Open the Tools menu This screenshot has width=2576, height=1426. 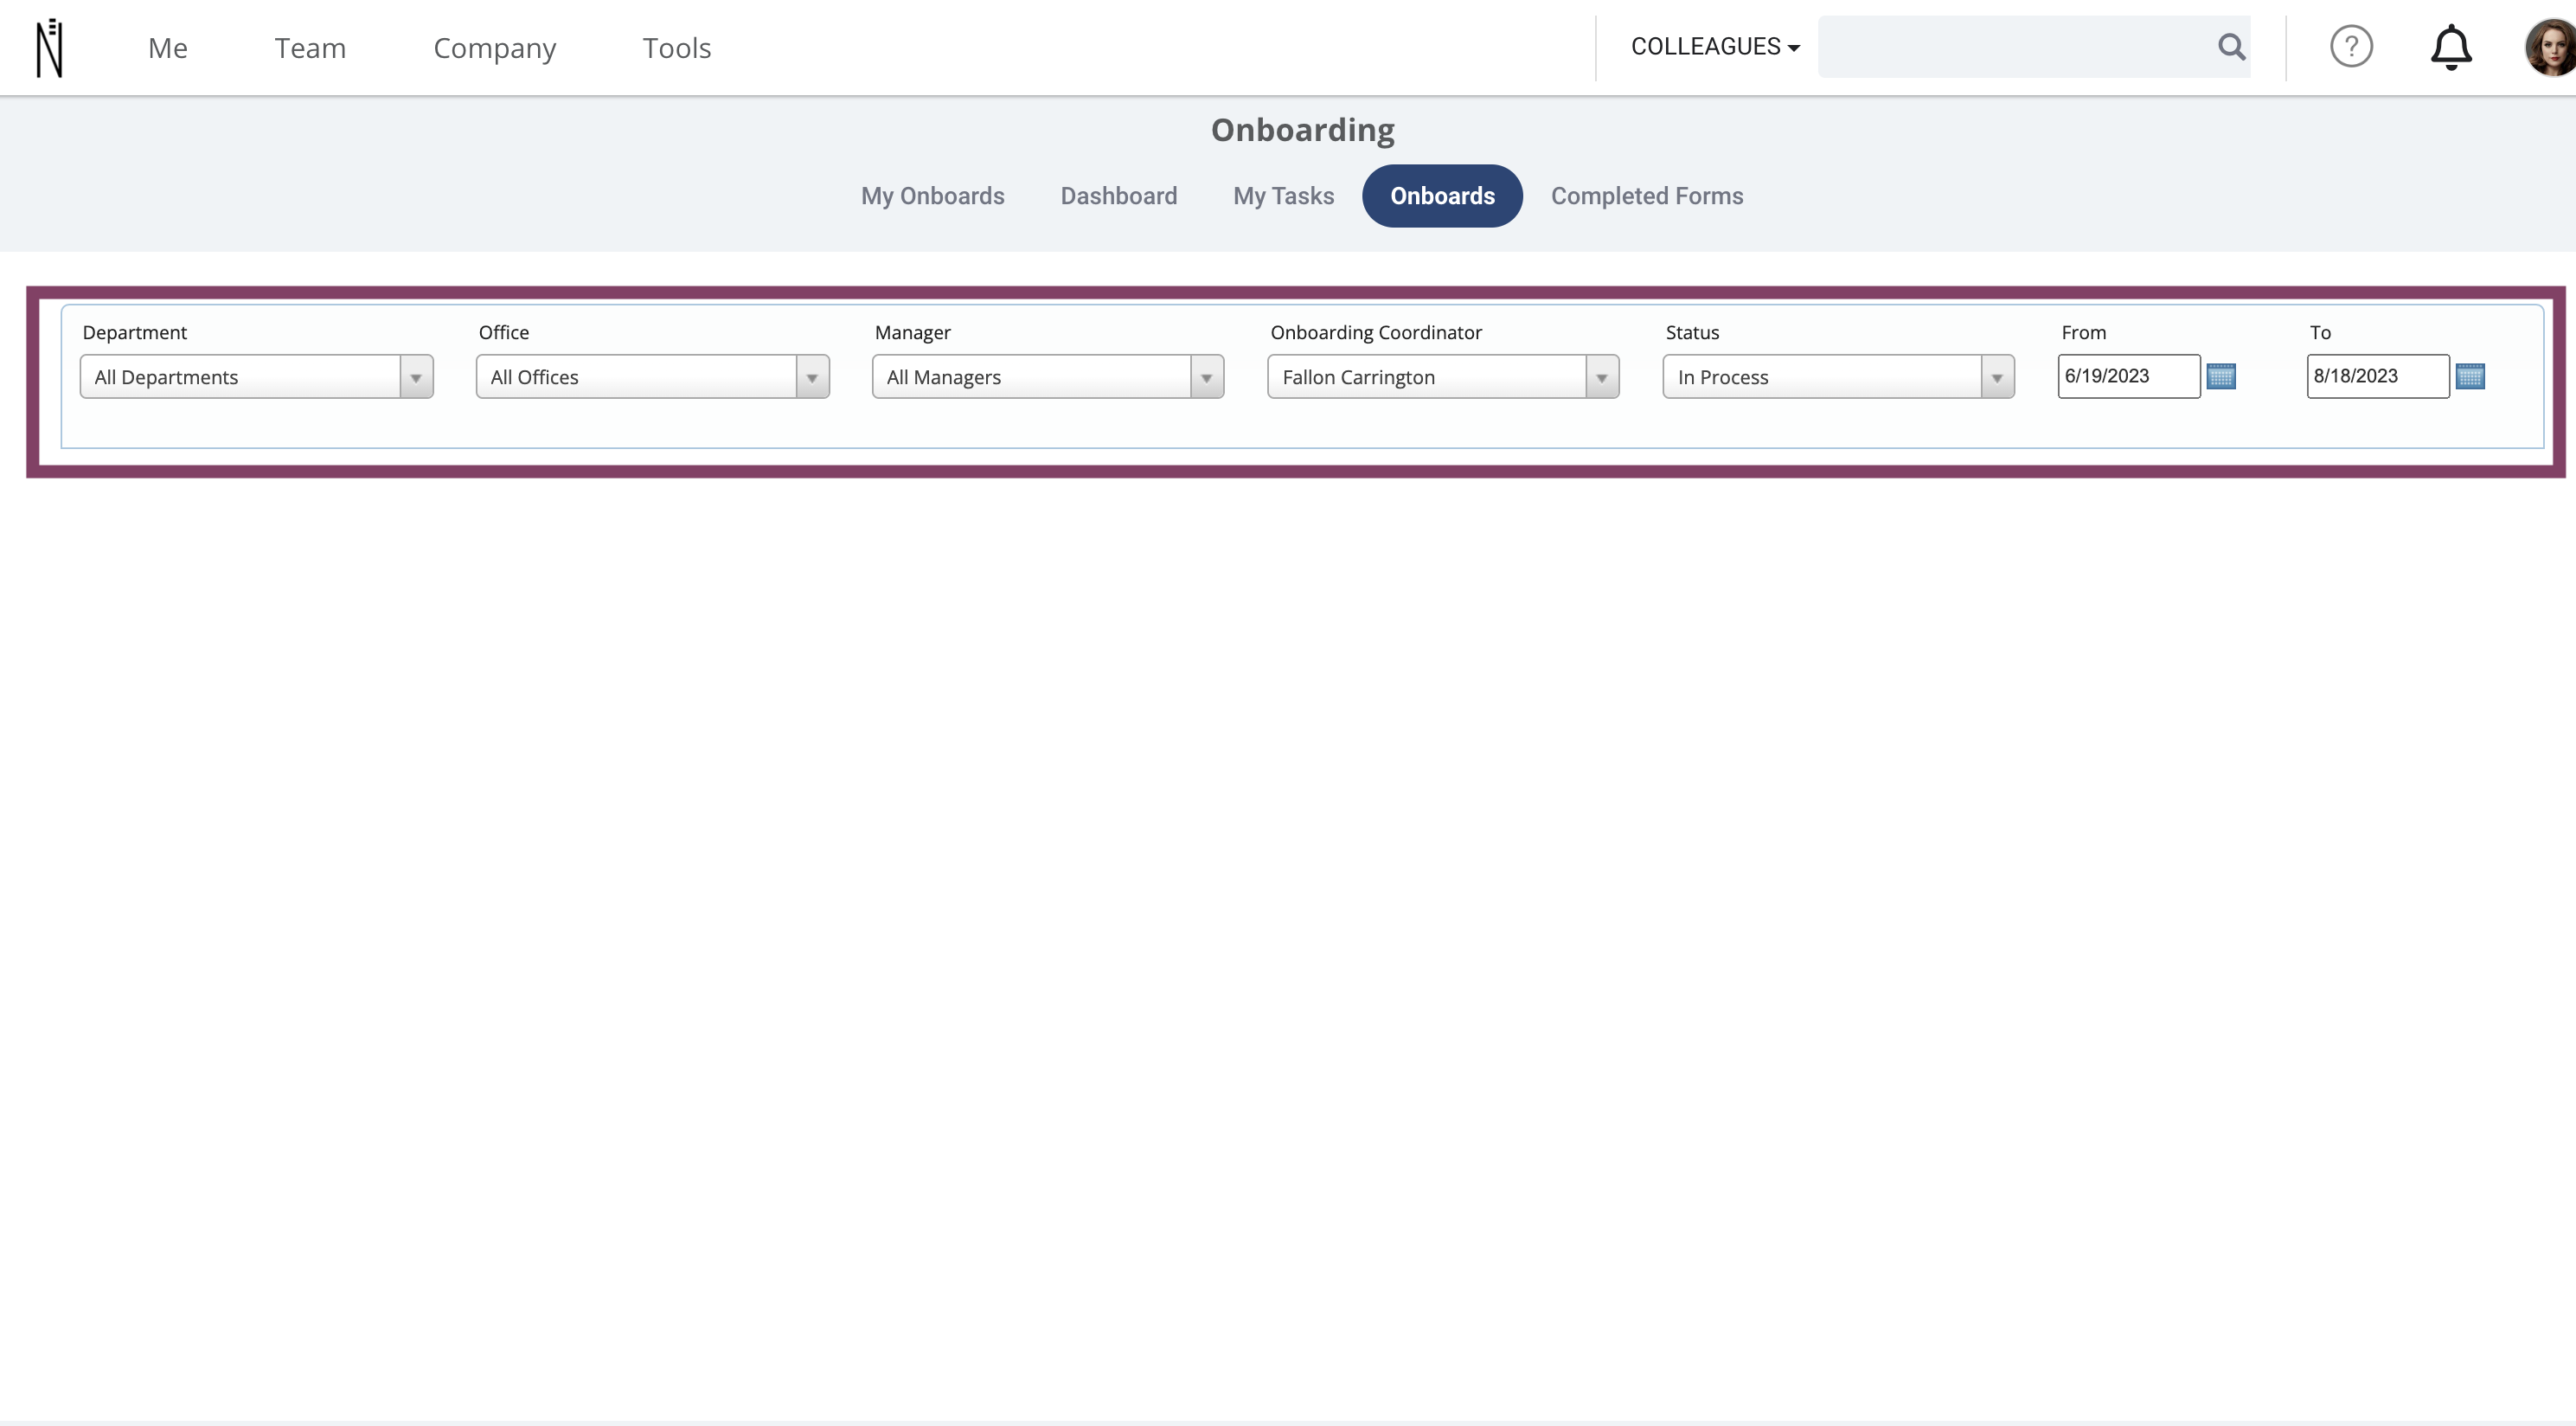coord(677,48)
